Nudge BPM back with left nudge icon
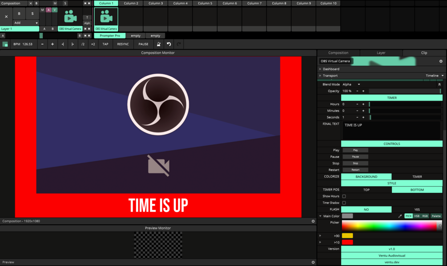The image size is (447, 266). pyautogui.click(x=63, y=44)
